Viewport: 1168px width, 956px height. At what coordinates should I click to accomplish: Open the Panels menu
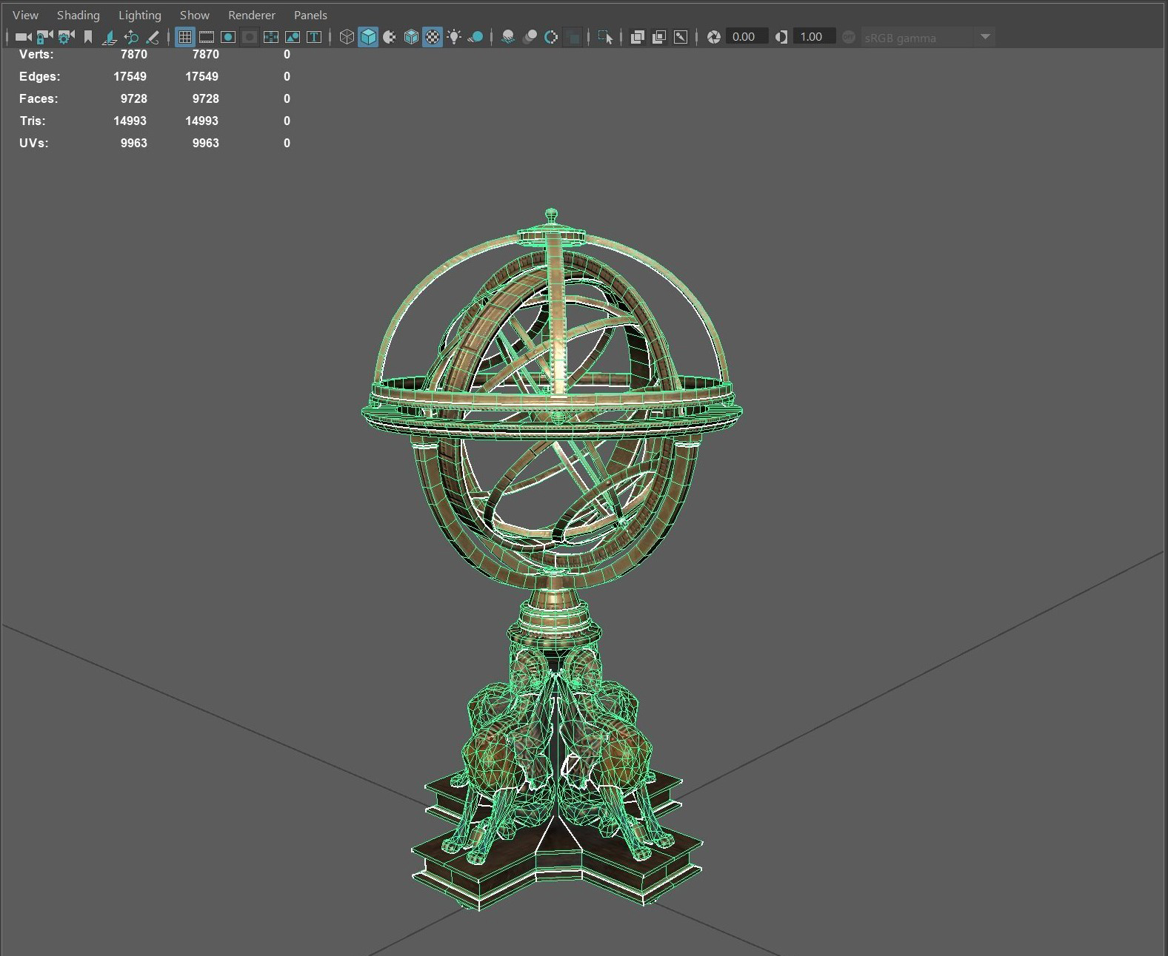310,15
